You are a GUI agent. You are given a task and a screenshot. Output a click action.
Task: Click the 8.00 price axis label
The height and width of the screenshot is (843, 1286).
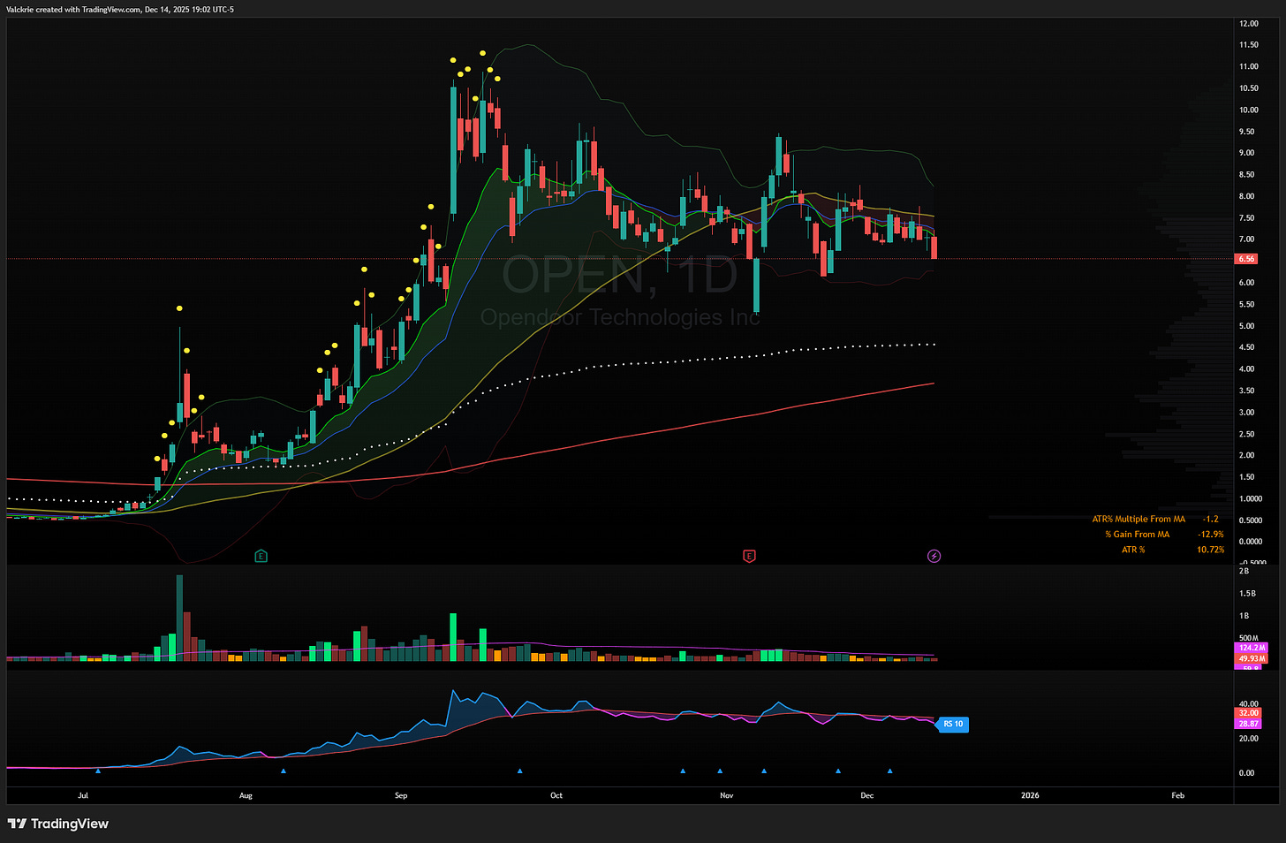(1246, 196)
